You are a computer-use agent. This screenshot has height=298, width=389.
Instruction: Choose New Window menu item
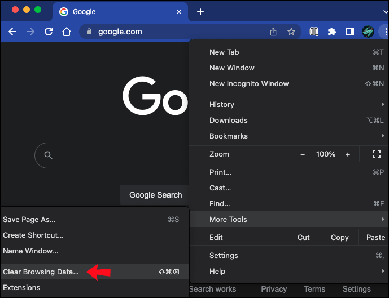(x=289, y=68)
